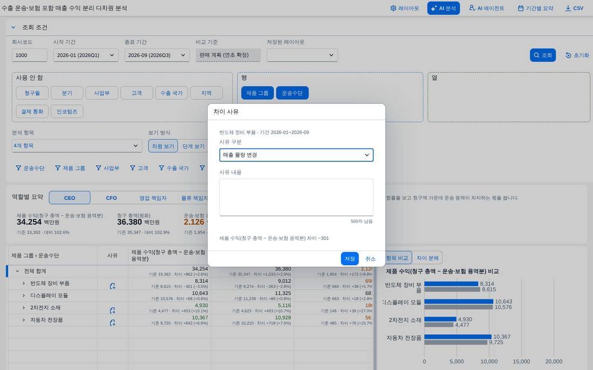Cancel the 차이 사유 dialog
The image size is (593, 370).
click(x=370, y=258)
